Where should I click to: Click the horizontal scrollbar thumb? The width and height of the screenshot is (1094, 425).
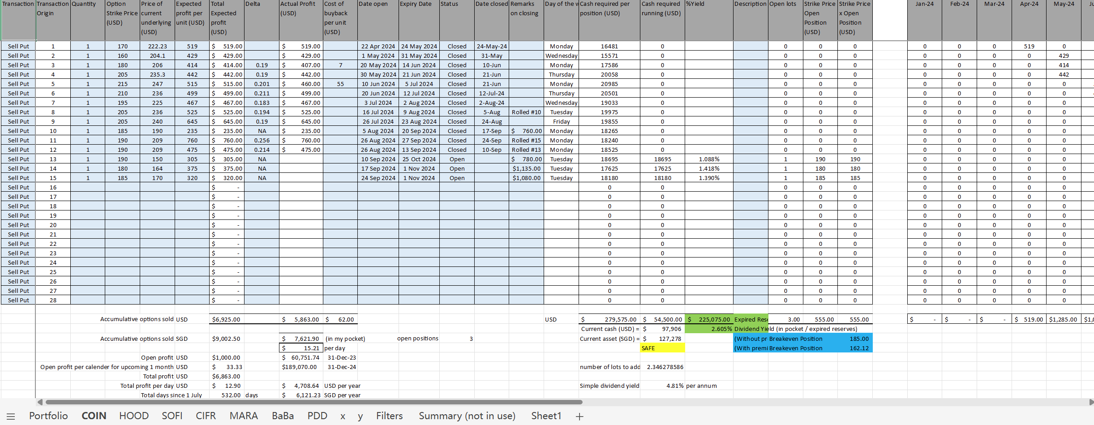click(313, 402)
